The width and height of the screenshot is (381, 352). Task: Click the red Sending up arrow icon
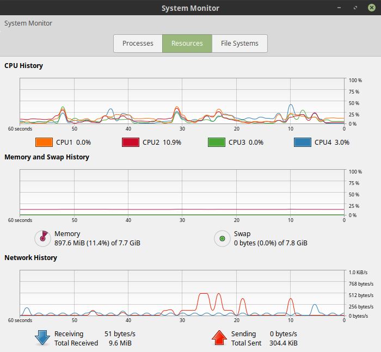[219, 338]
